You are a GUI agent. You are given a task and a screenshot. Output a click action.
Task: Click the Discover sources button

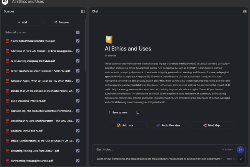pos(62,23)
